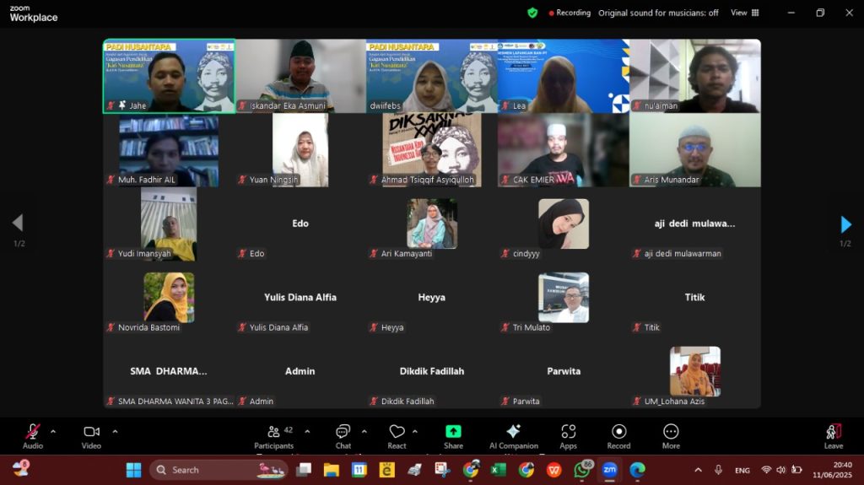Click the Leave meeting button
The height and width of the screenshot is (485, 864).
[x=833, y=436]
